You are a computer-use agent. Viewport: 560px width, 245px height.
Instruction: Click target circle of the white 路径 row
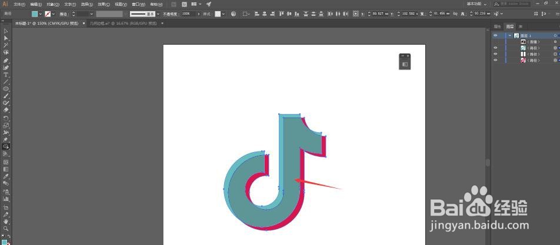(555, 54)
